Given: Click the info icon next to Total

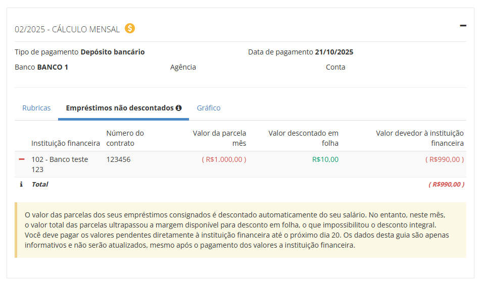Looking at the screenshot, I should 21,185.
